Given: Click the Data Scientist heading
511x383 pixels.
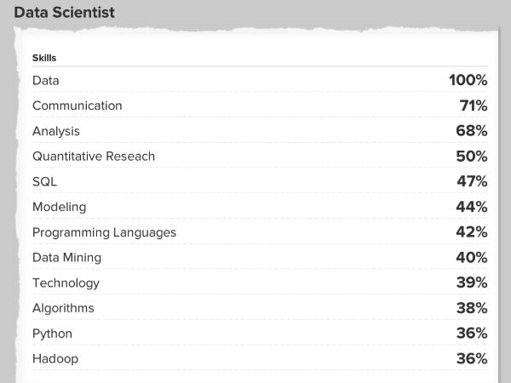Looking at the screenshot, I should pyautogui.click(x=65, y=13).
